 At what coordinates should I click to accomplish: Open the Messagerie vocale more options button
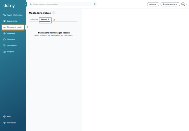click(x=54, y=13)
